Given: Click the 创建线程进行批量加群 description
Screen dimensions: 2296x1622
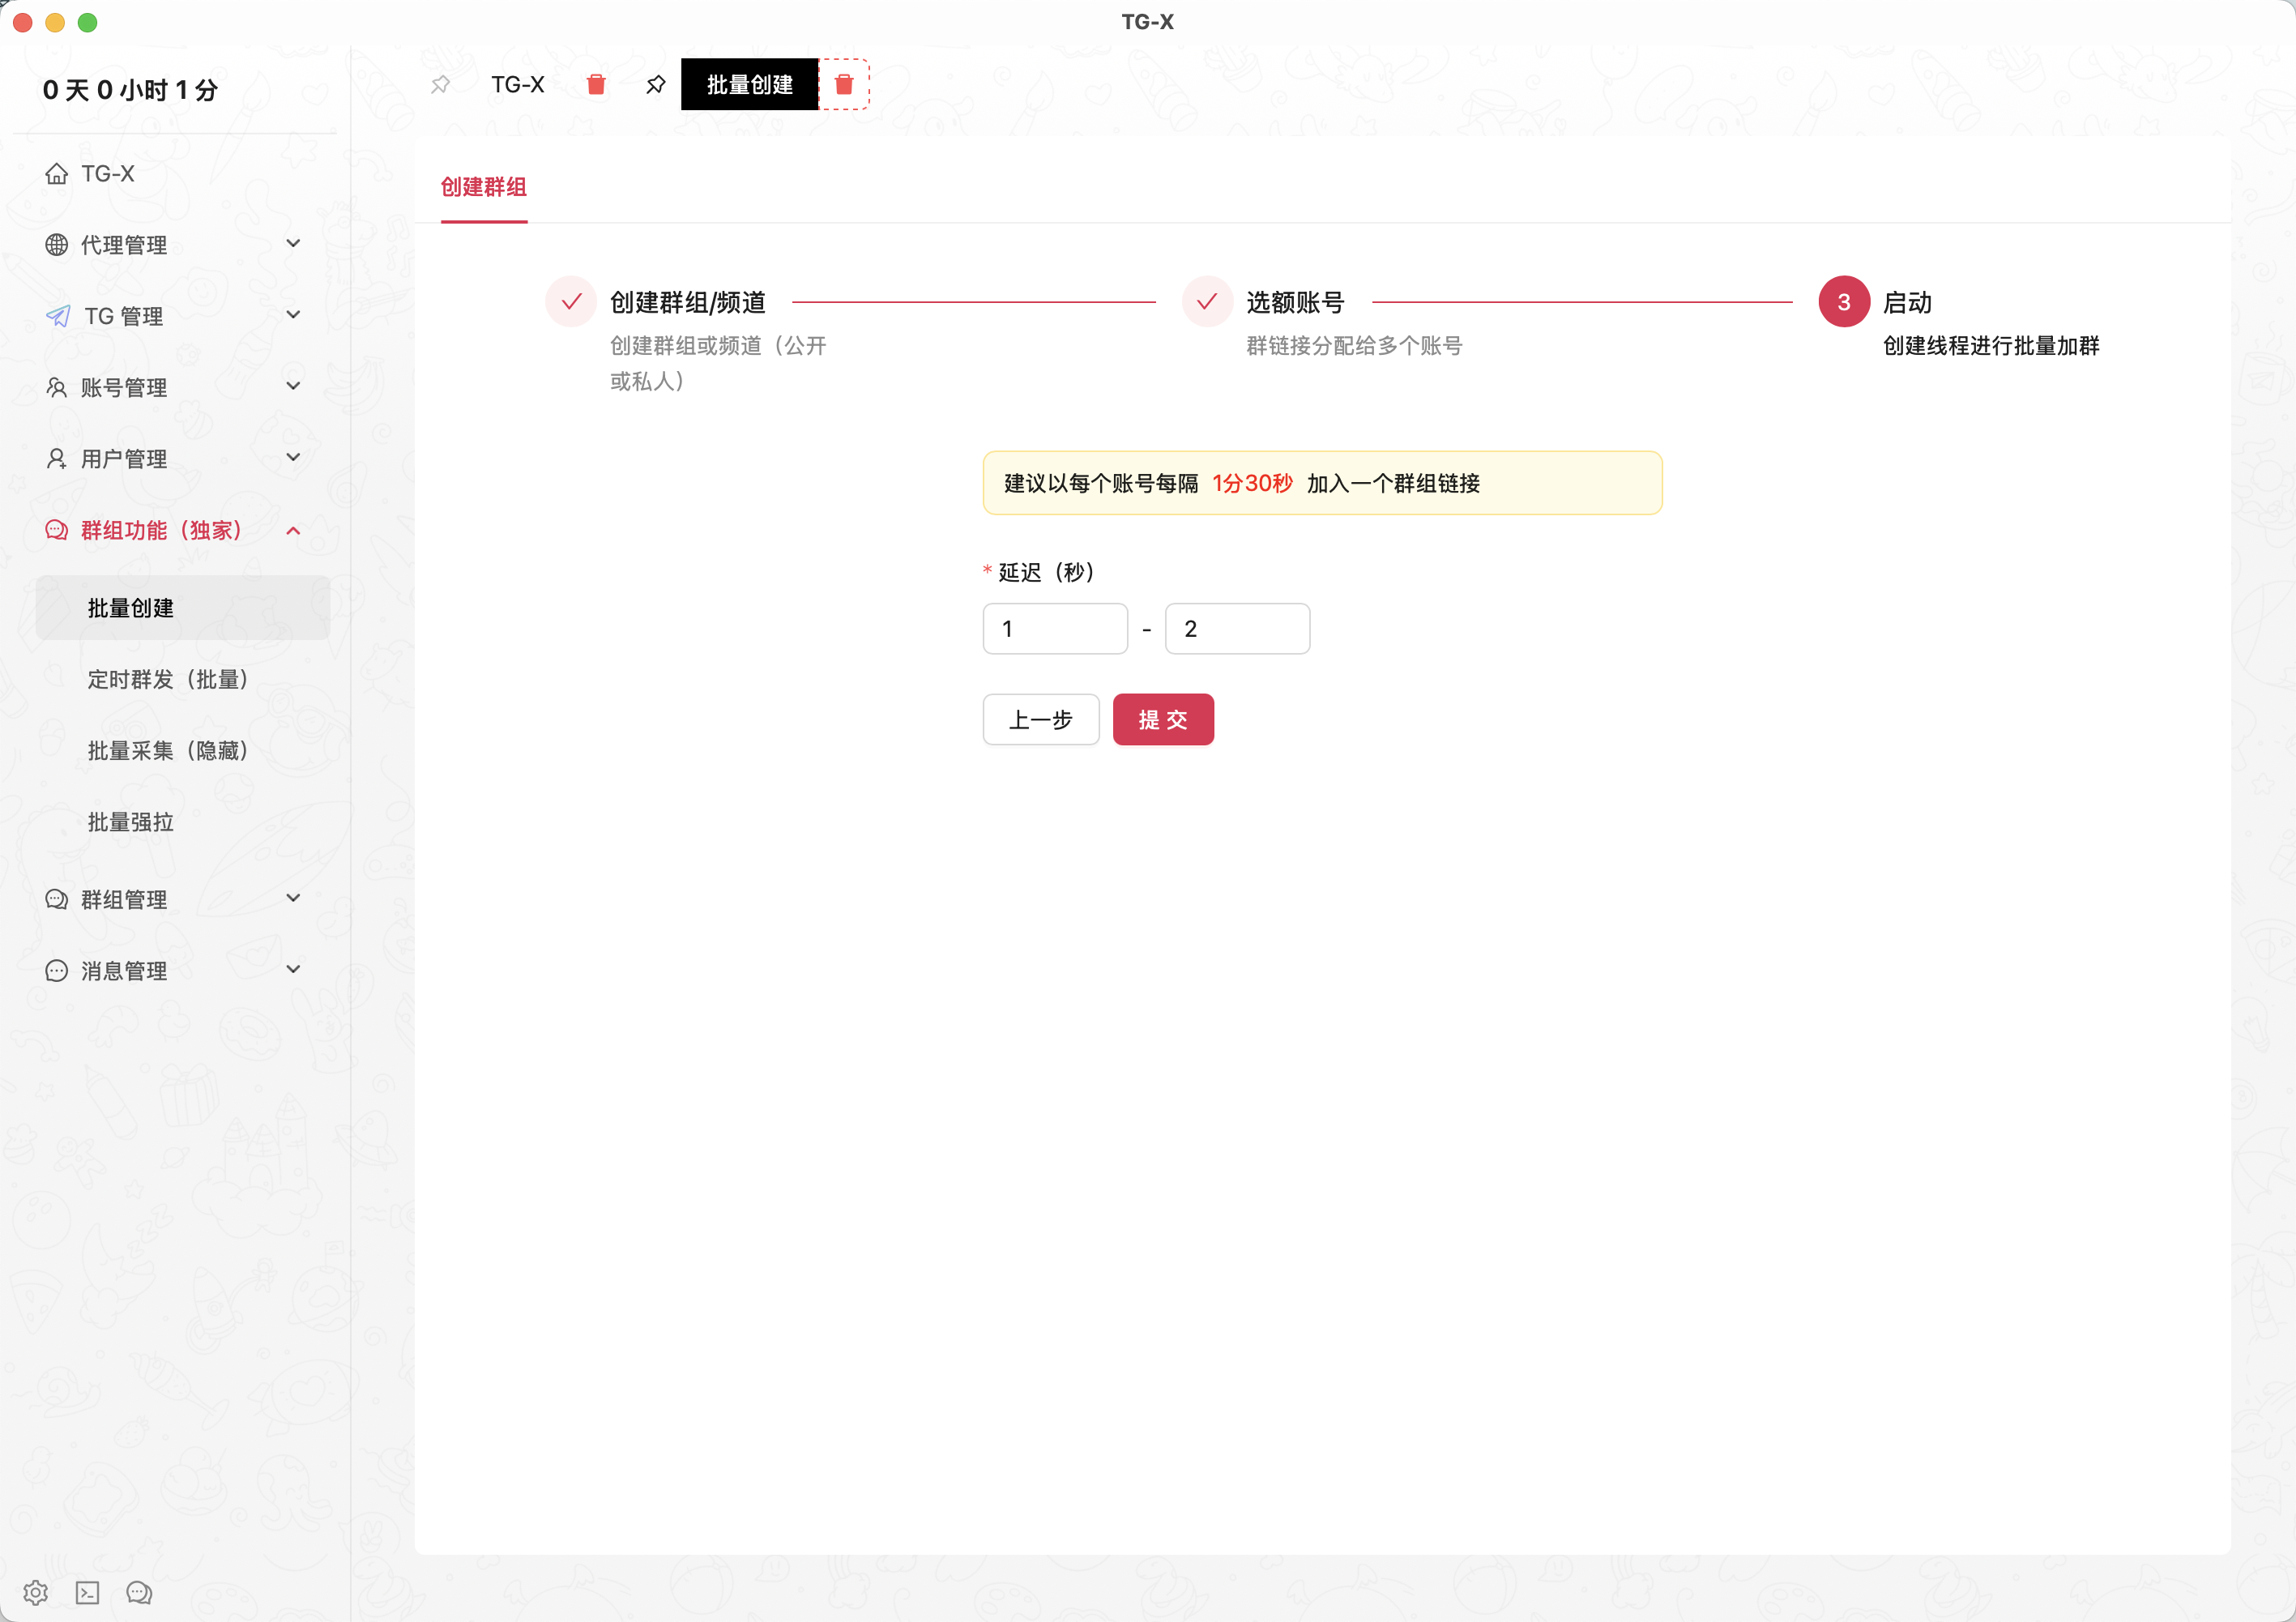Looking at the screenshot, I should pyautogui.click(x=1991, y=346).
